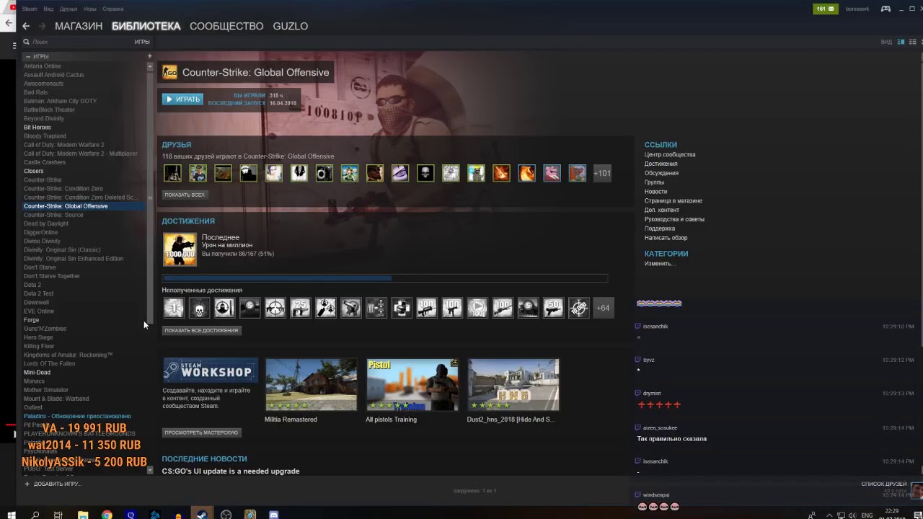Screen dimensions: 923x519
Task: Go back with the Steam back arrow
Action: [x=26, y=26]
